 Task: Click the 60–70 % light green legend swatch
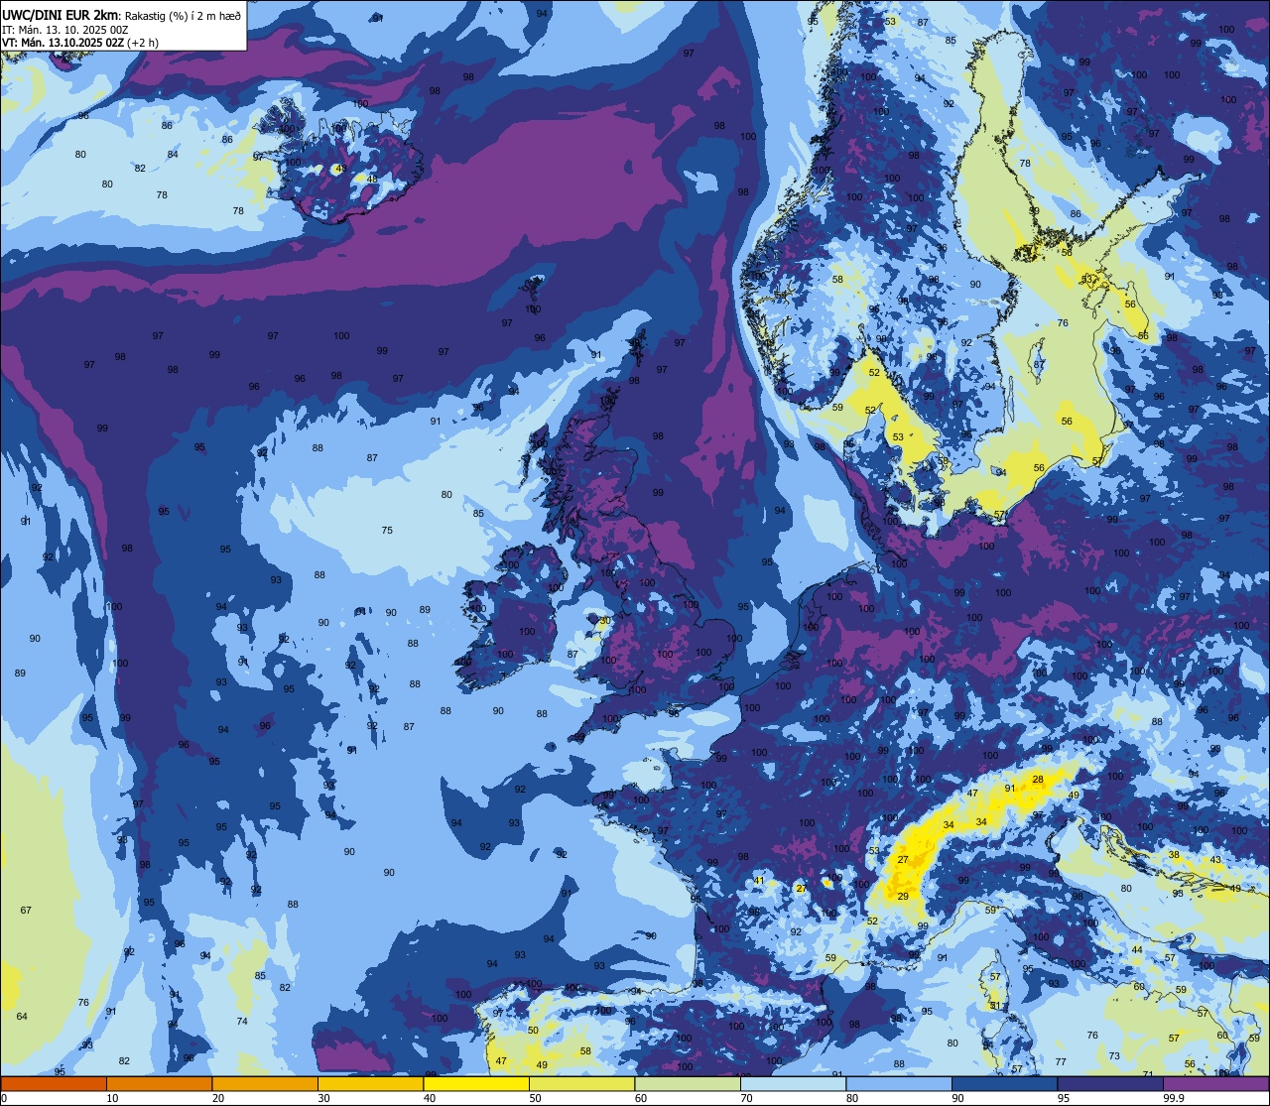click(x=688, y=1083)
